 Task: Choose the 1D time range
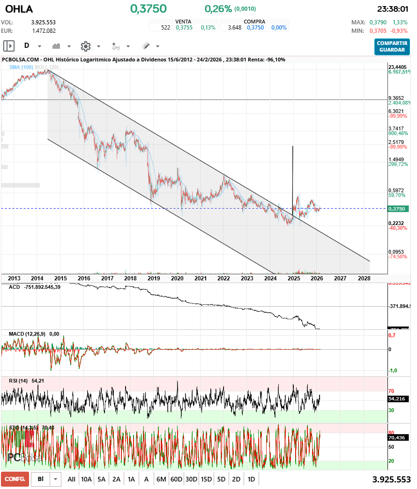click(x=251, y=479)
